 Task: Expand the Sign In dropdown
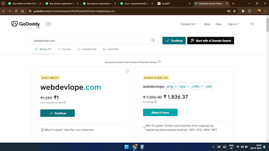233,24
